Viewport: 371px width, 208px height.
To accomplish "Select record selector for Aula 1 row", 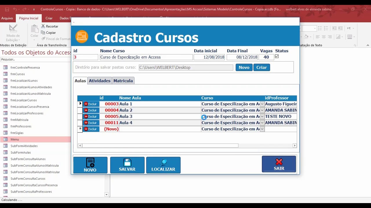I will click(80, 104).
